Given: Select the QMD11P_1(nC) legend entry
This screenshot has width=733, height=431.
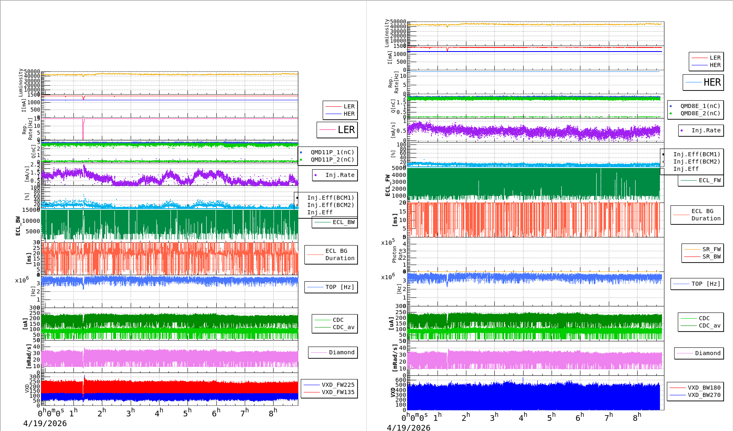Looking at the screenshot, I should (x=332, y=152).
